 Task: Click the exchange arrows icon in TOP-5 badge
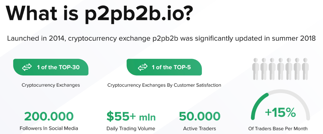click(142, 67)
